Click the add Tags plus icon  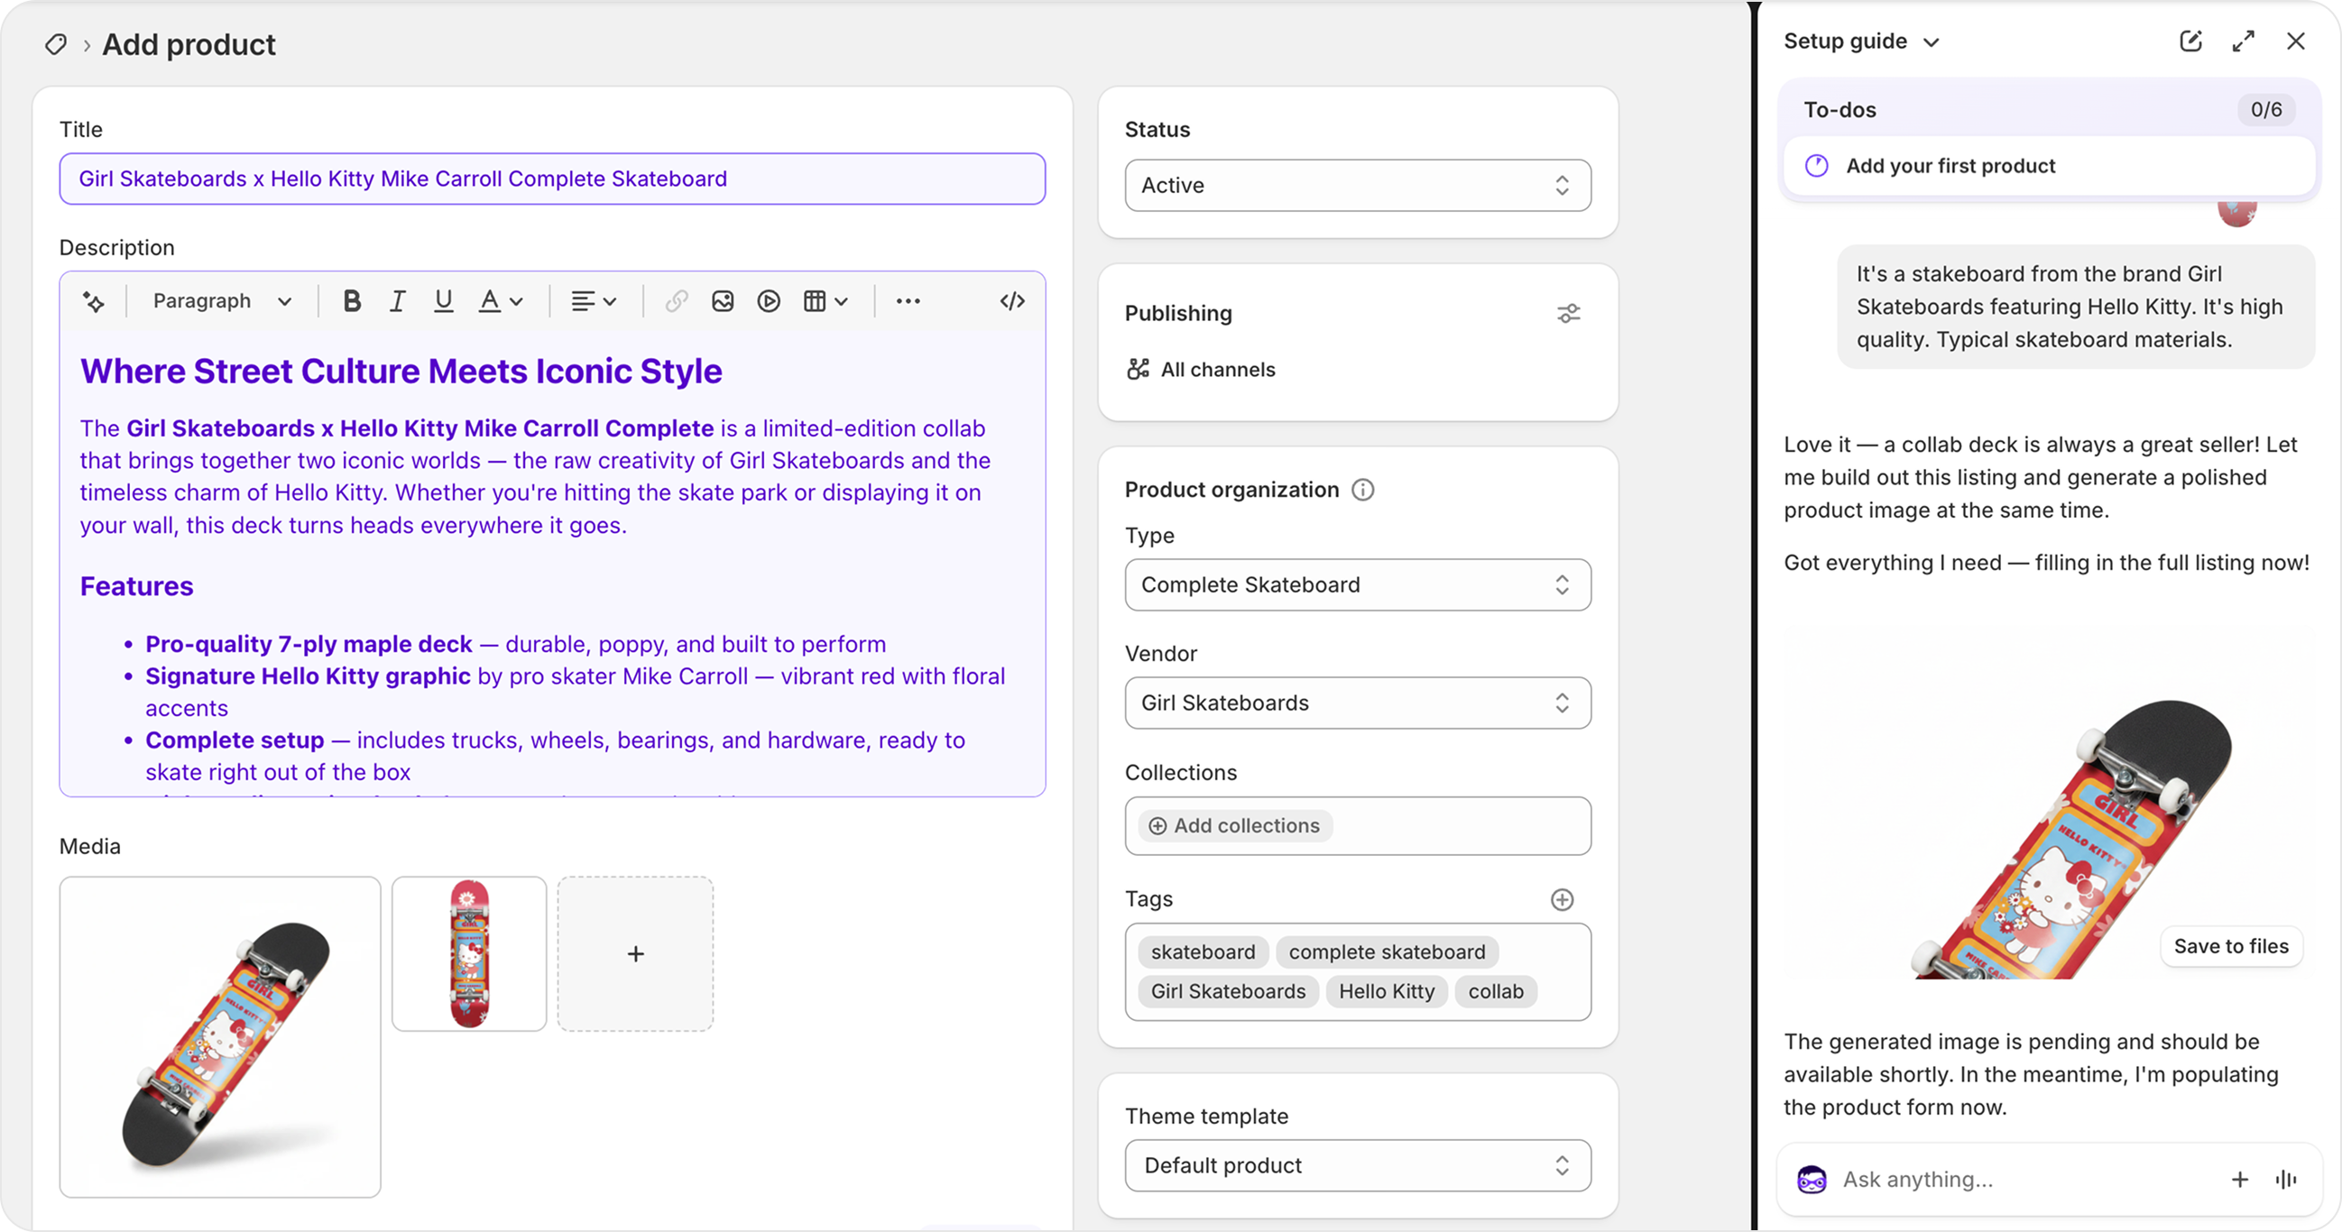[x=1562, y=899]
